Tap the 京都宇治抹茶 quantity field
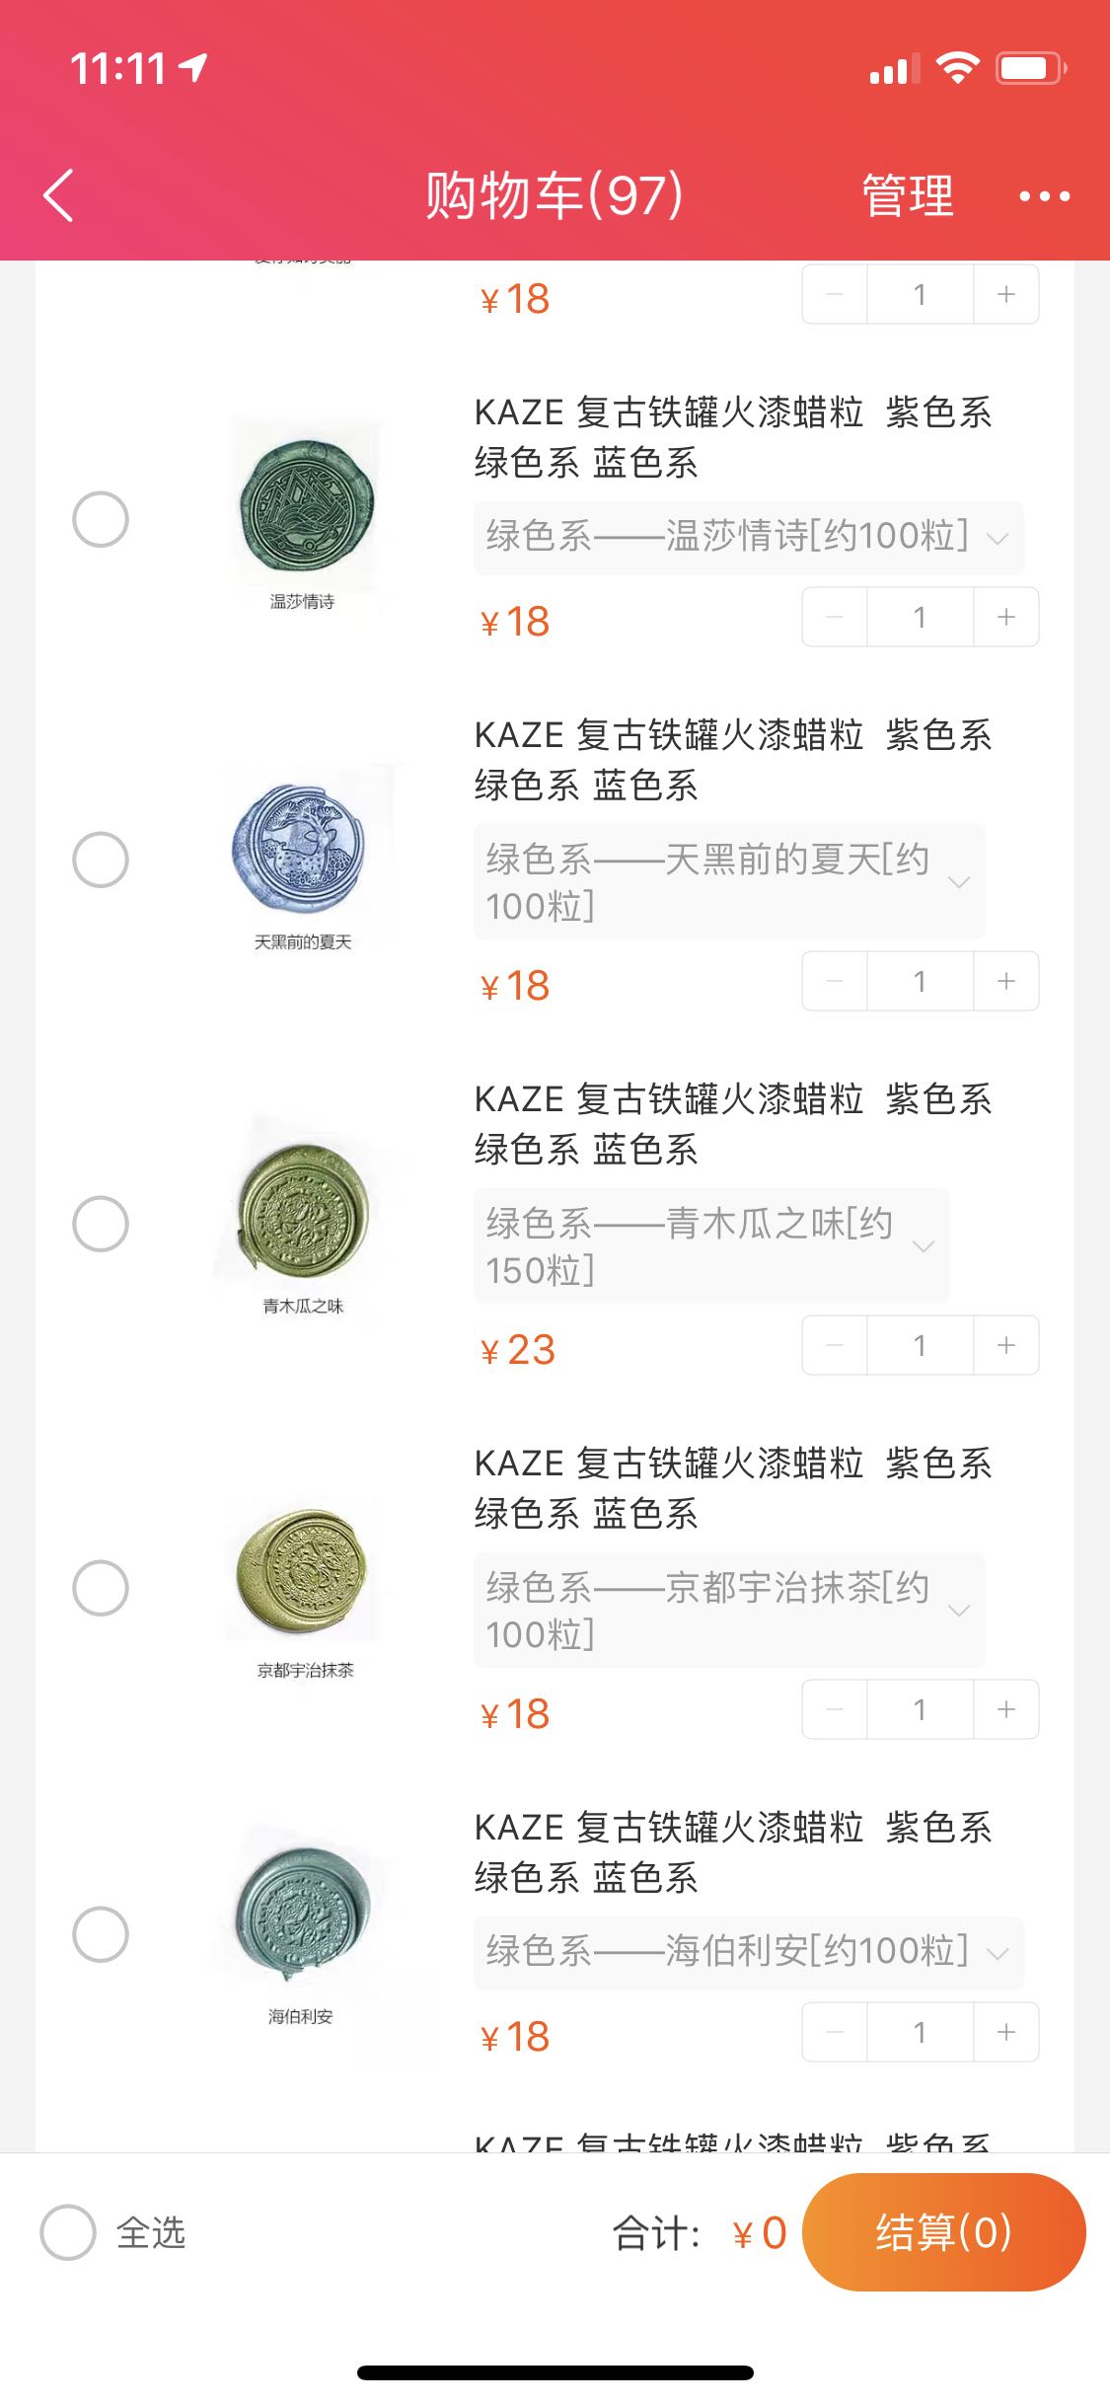 920,1709
